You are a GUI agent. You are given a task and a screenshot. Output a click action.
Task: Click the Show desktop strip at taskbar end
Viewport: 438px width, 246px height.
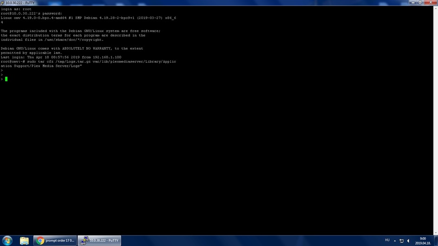pos(436,241)
